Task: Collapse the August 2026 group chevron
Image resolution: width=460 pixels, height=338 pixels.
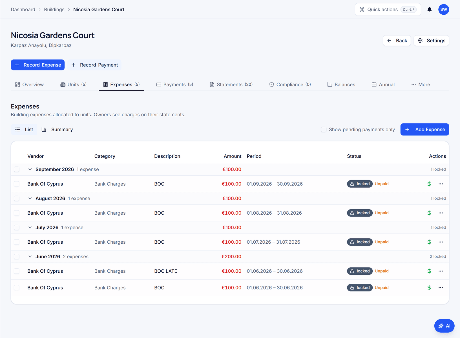Action: (30, 198)
